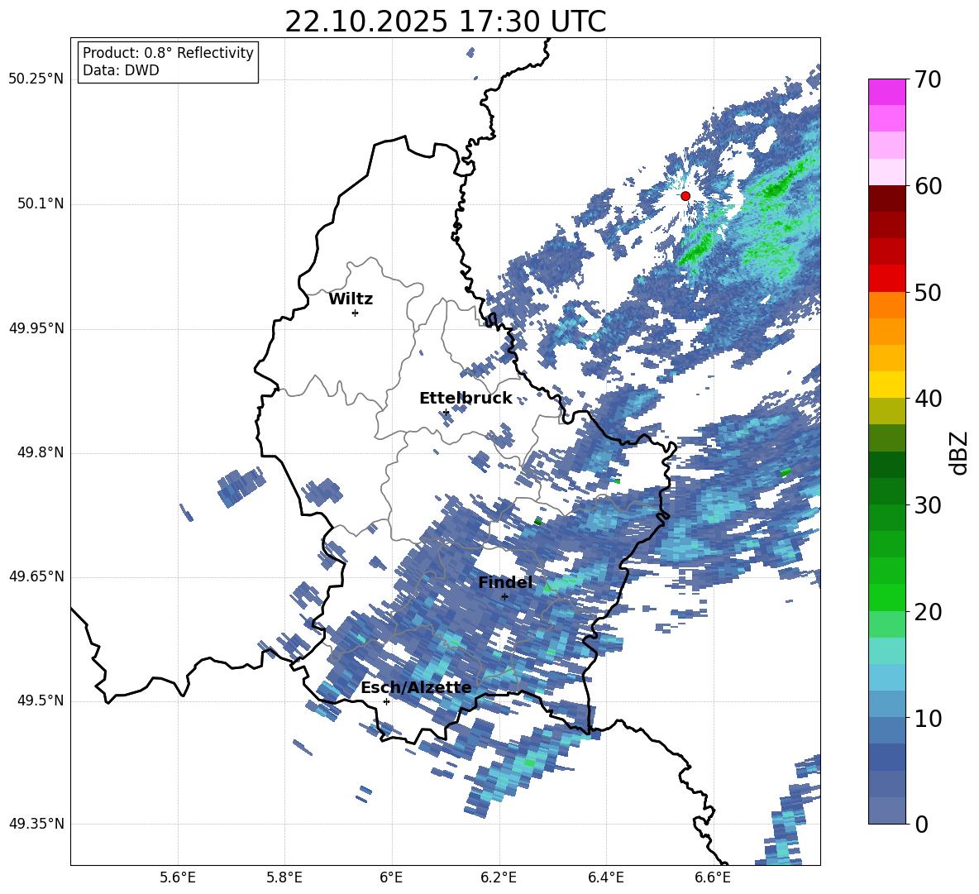
Task: Click the magenta top colorbar segment
Action: coord(886,92)
